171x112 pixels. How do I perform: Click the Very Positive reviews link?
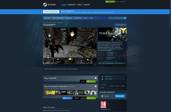tap(110, 53)
